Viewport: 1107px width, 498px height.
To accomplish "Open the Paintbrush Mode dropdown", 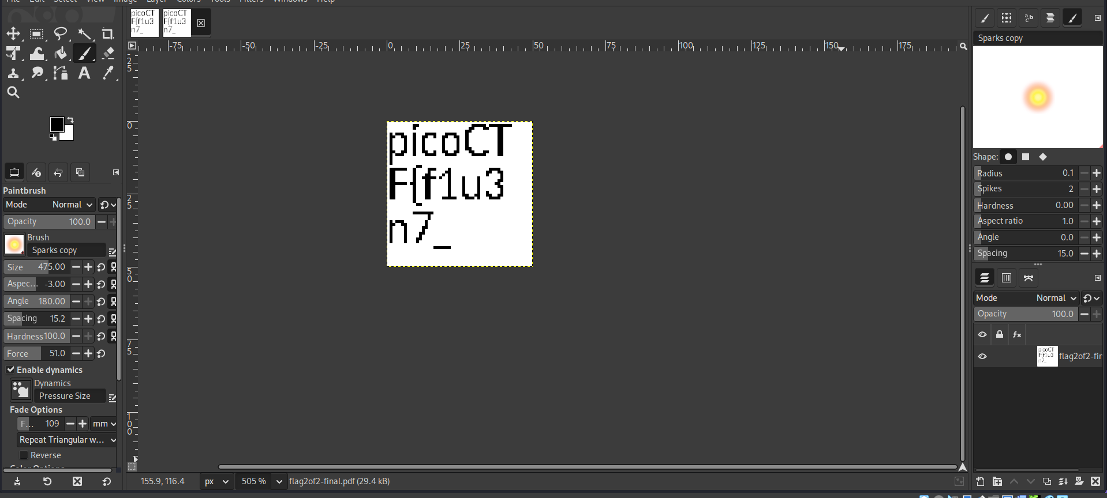I will tap(49, 205).
